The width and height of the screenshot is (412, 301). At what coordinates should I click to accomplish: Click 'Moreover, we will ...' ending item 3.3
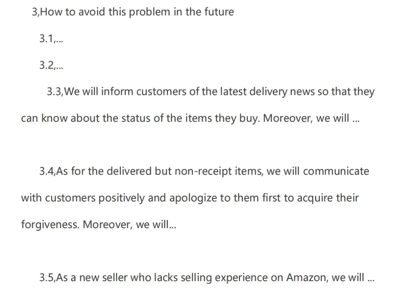(x=311, y=119)
